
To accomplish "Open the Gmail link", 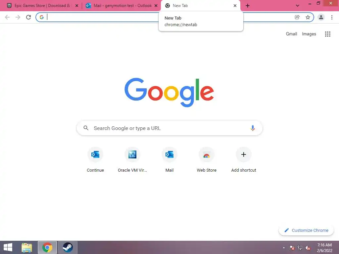I will click(x=291, y=34).
